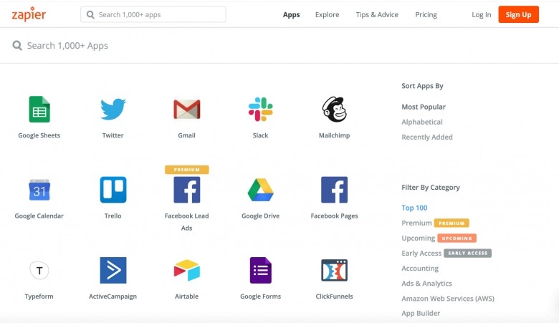Click the Facebook Lead Ads label text

(x=187, y=222)
